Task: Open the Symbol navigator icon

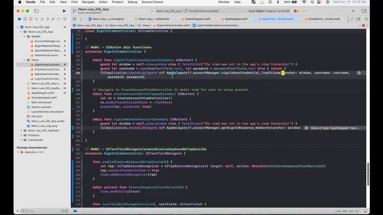Action: pyautogui.click(x=31, y=19)
